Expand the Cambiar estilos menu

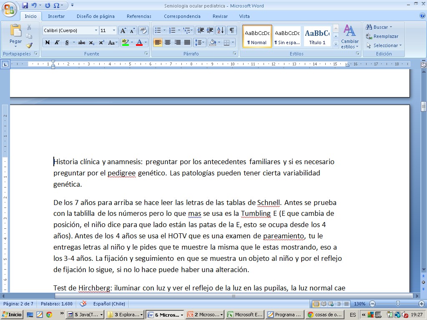click(349, 37)
